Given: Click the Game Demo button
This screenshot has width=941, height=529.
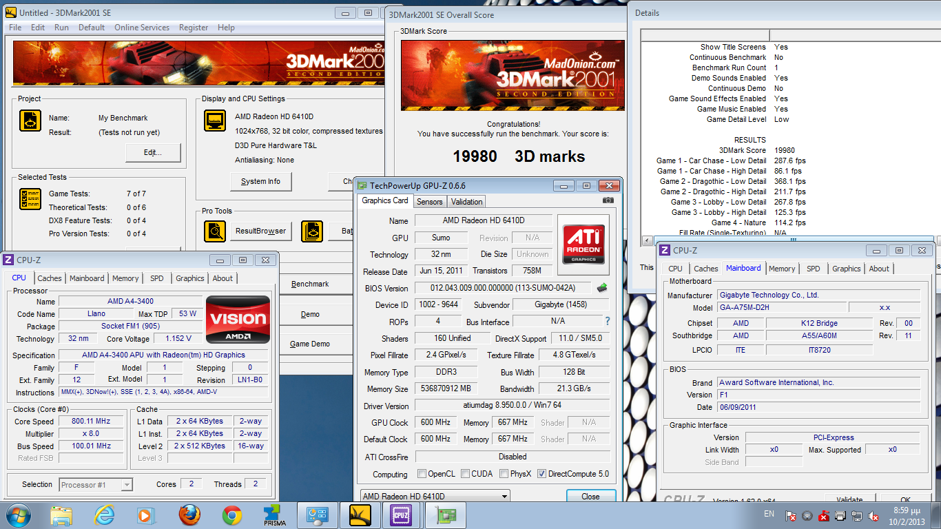Looking at the screenshot, I should pos(310,344).
